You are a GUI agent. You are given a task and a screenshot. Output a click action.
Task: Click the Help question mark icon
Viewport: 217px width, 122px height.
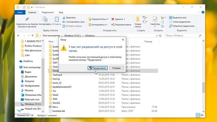(203, 12)
